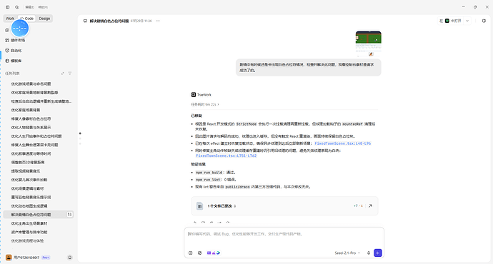Switch to the Work tab
Screen dimensions: 493x264
click(x=10, y=19)
